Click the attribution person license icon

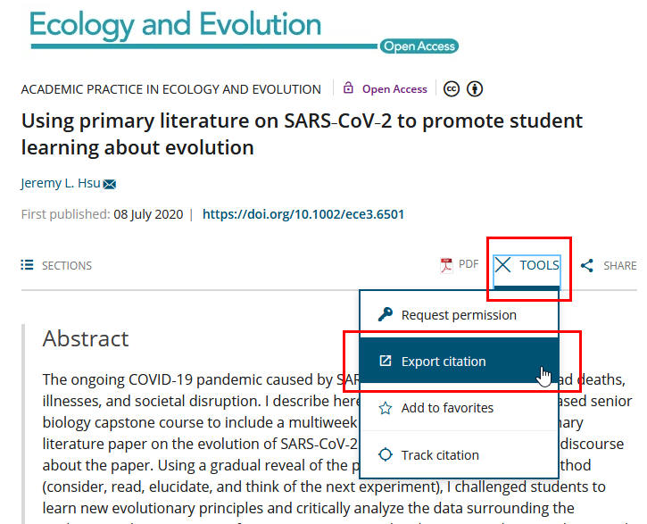click(x=475, y=88)
